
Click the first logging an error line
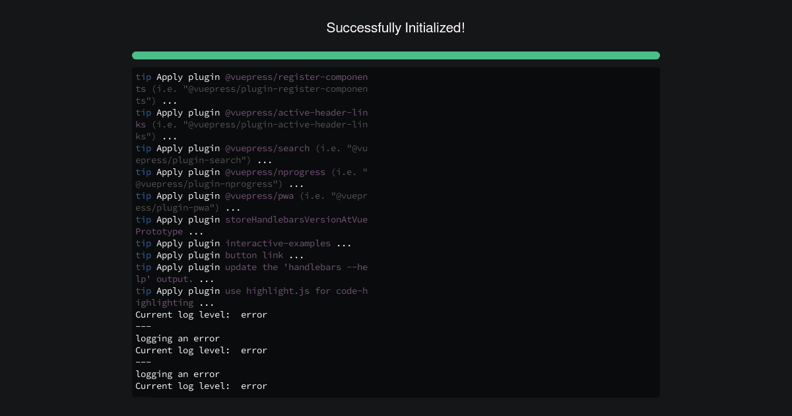(178, 339)
